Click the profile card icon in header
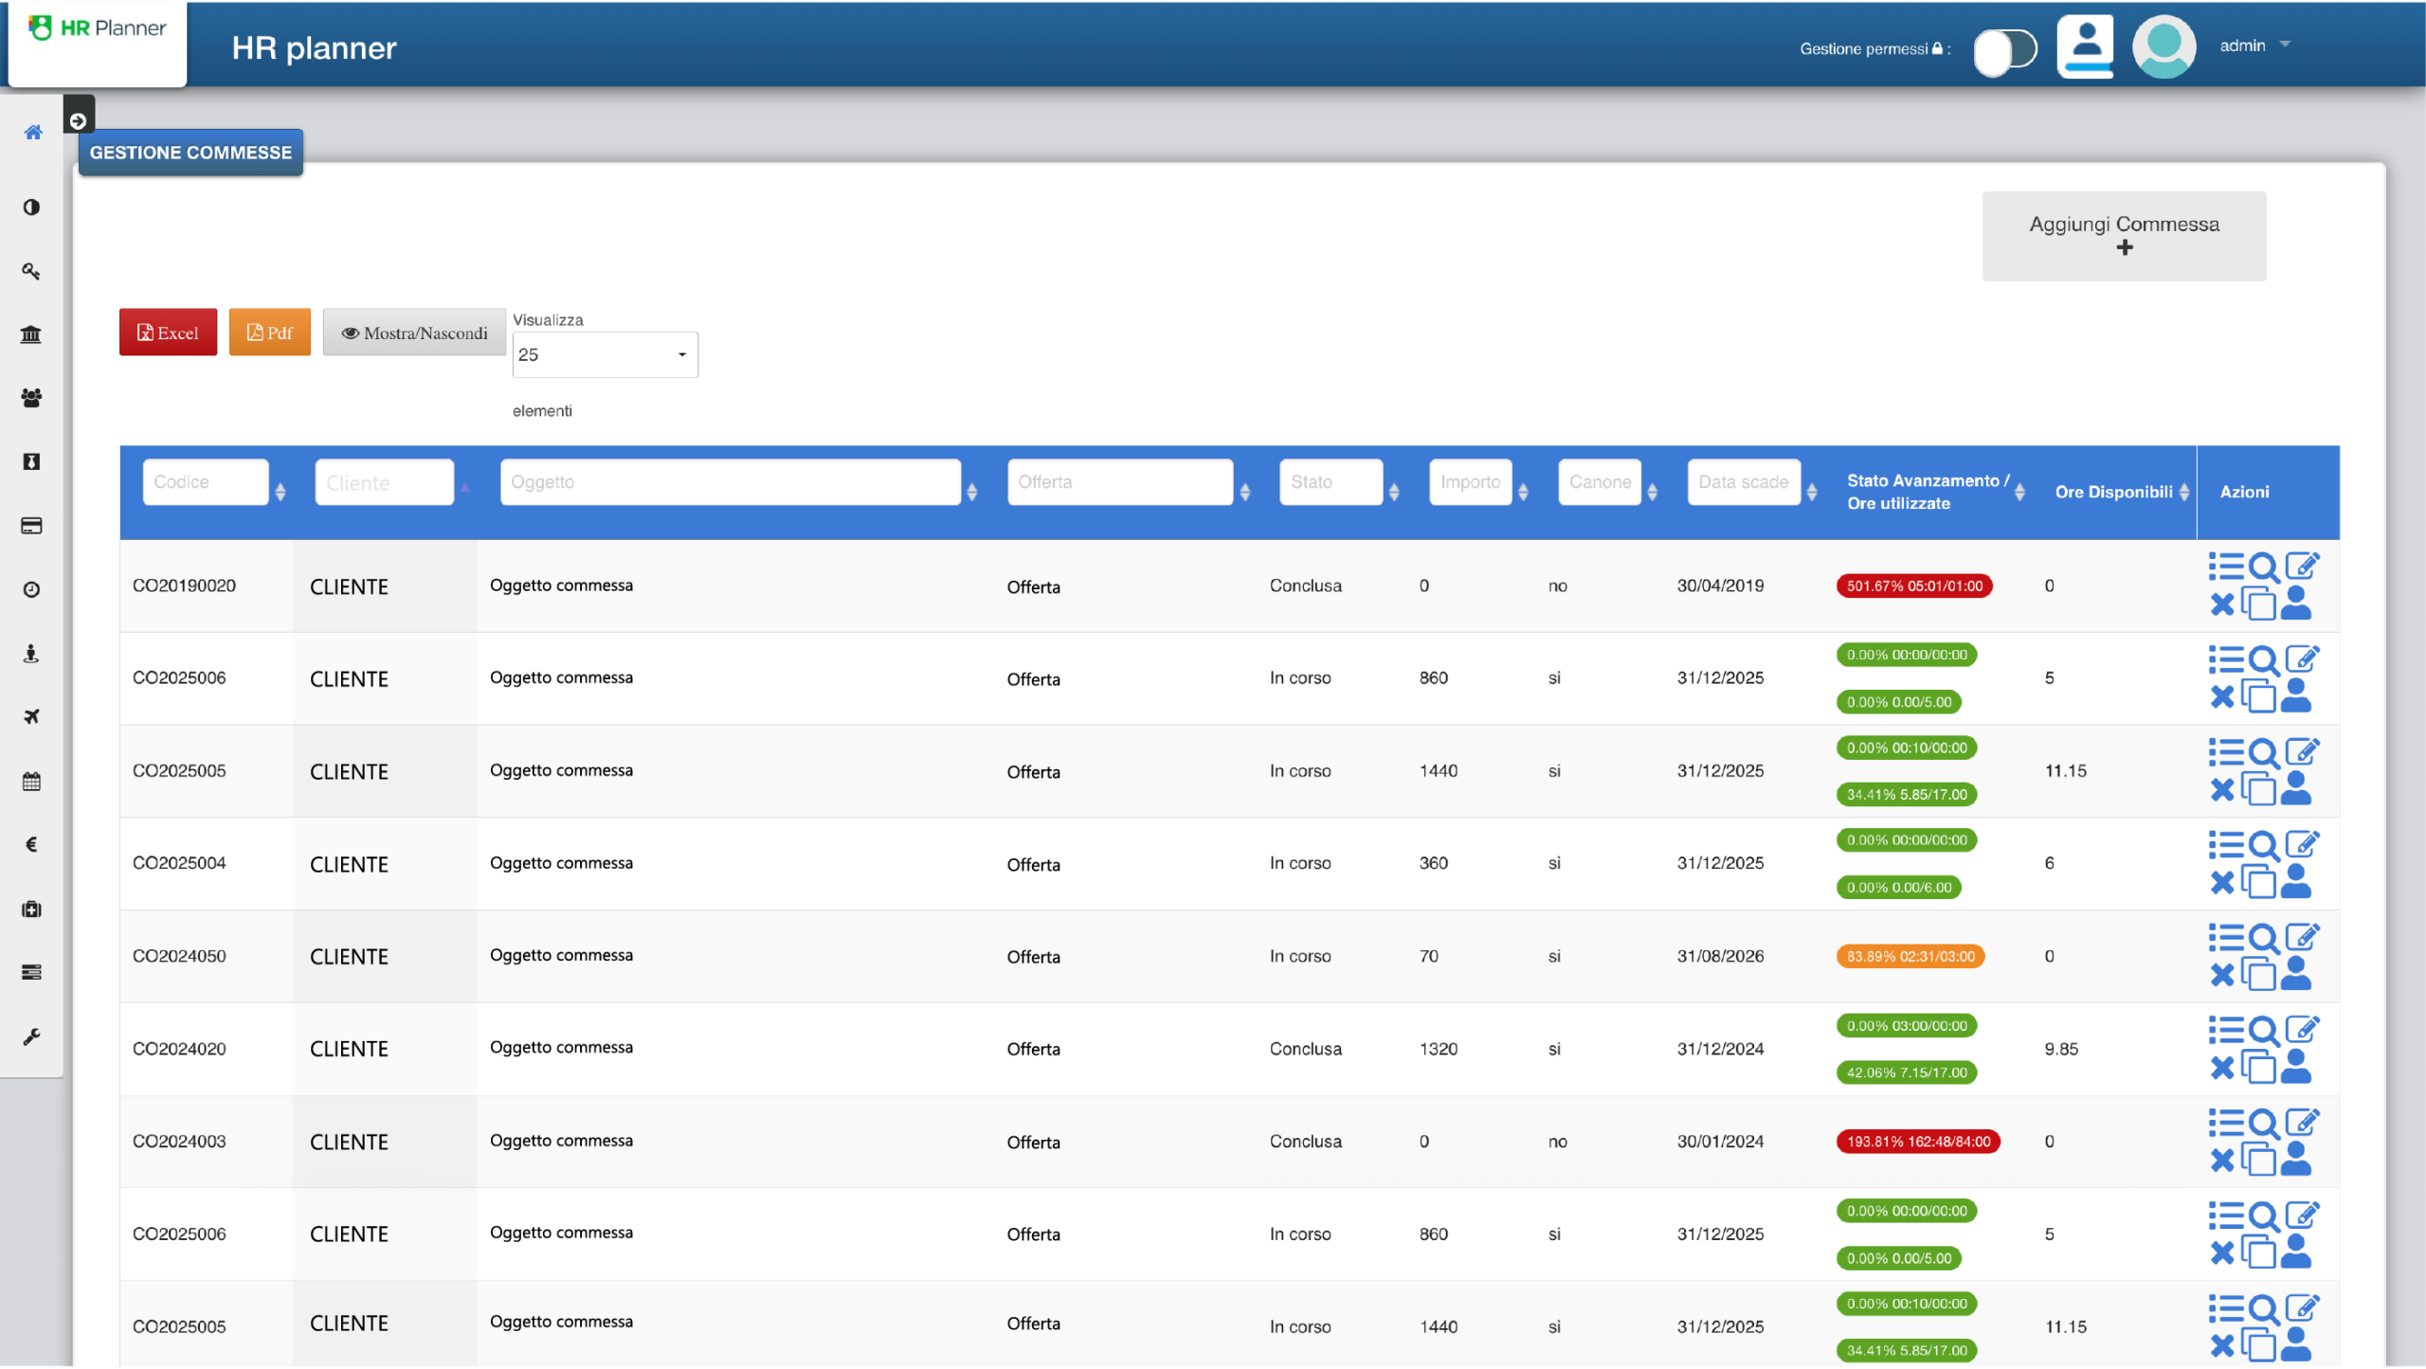Viewport: 2426px width, 1369px height. click(2085, 45)
